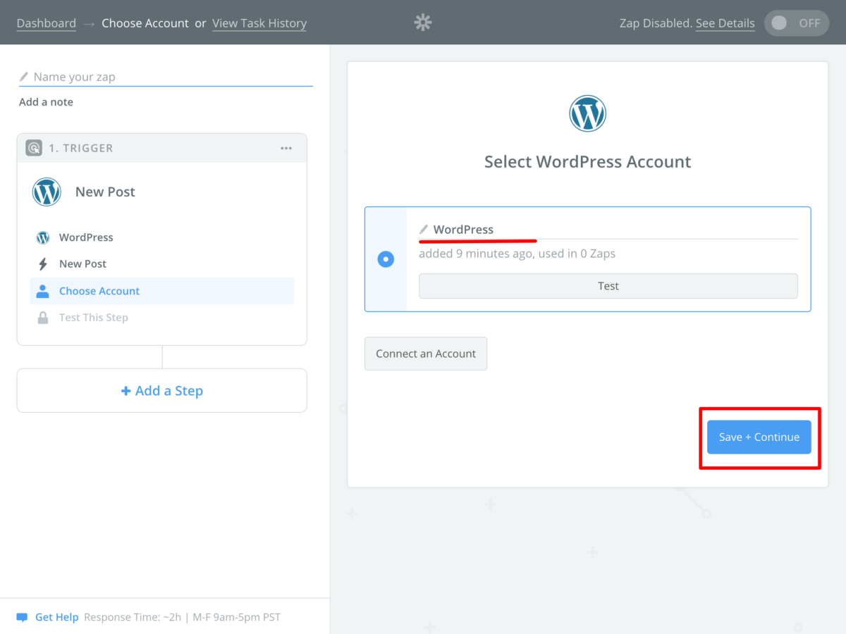The height and width of the screenshot is (634, 846).
Task: Select the New Post trigger step item
Action: pos(161,264)
